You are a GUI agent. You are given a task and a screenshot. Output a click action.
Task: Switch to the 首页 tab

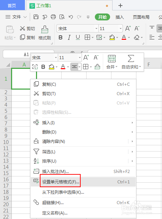[12, 6]
